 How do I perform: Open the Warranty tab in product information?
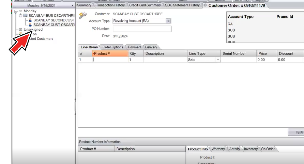tap(218, 149)
